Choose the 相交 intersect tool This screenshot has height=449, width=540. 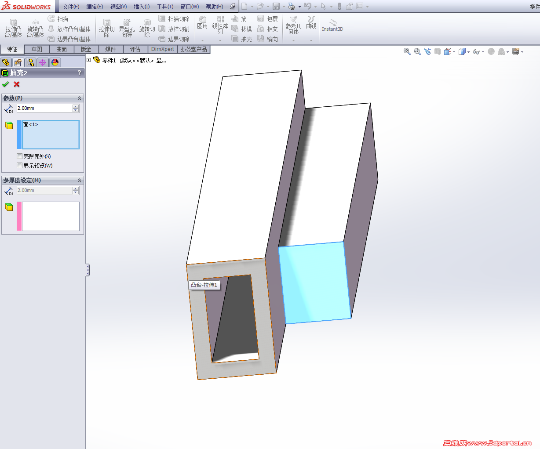pos(267,29)
